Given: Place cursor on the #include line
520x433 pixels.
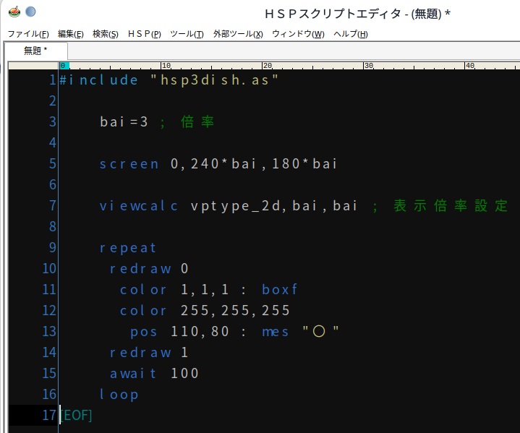Looking at the screenshot, I should (169, 80).
